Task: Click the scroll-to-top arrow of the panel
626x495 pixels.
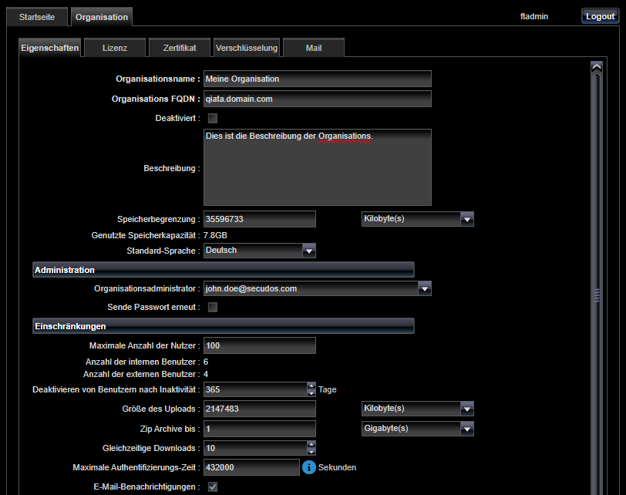Action: 595,68
